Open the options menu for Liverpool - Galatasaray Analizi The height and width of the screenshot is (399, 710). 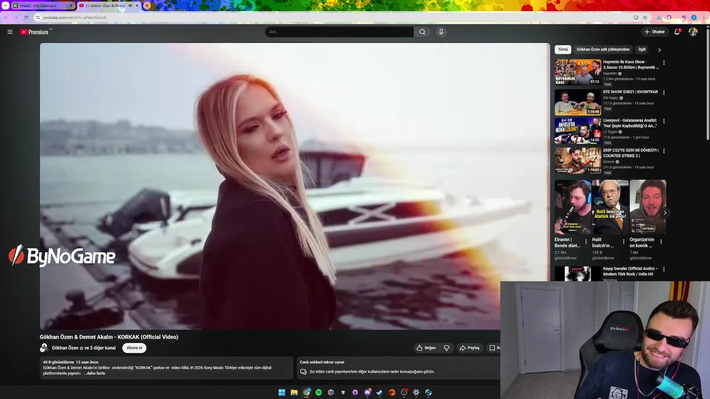[664, 121]
